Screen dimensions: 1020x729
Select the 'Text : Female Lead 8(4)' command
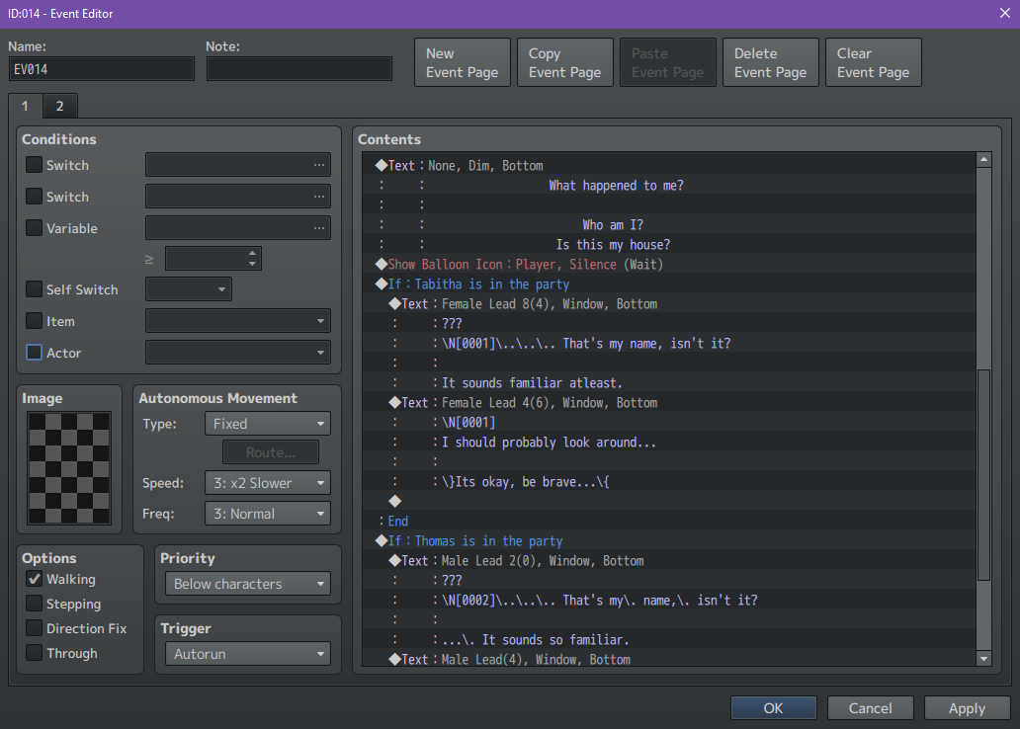[x=669, y=303]
